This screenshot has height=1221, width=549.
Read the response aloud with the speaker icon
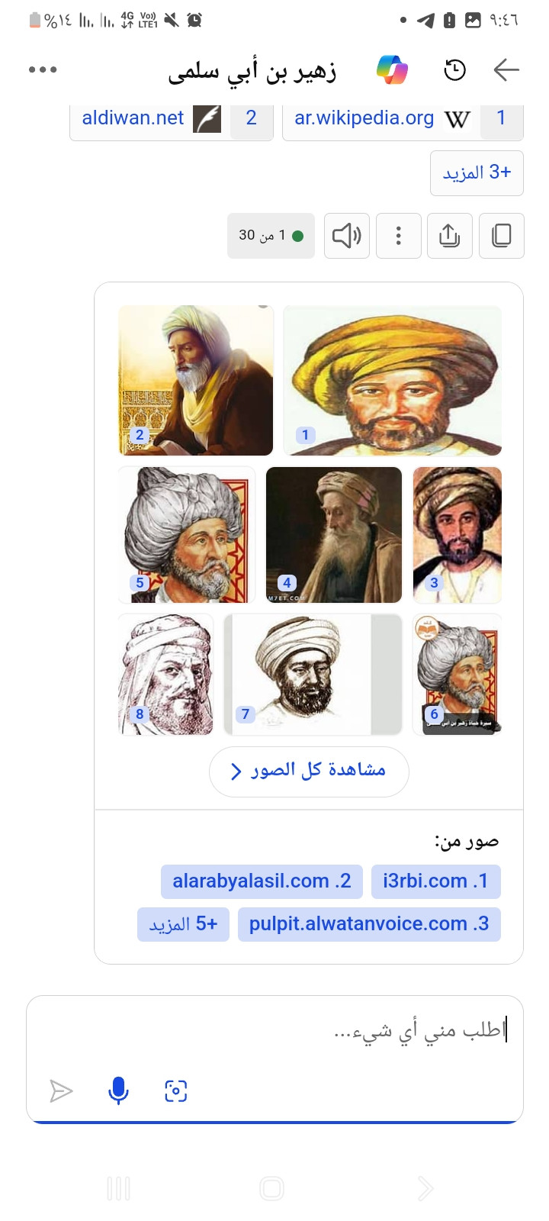click(x=347, y=236)
